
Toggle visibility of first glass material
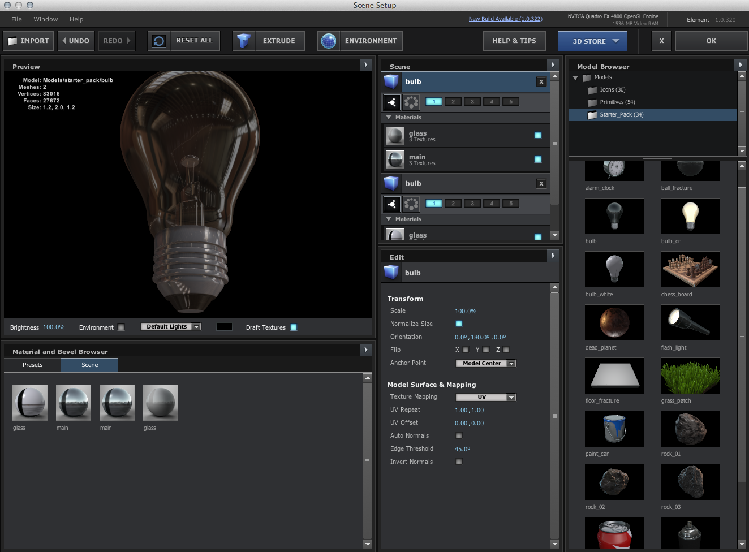click(x=538, y=135)
